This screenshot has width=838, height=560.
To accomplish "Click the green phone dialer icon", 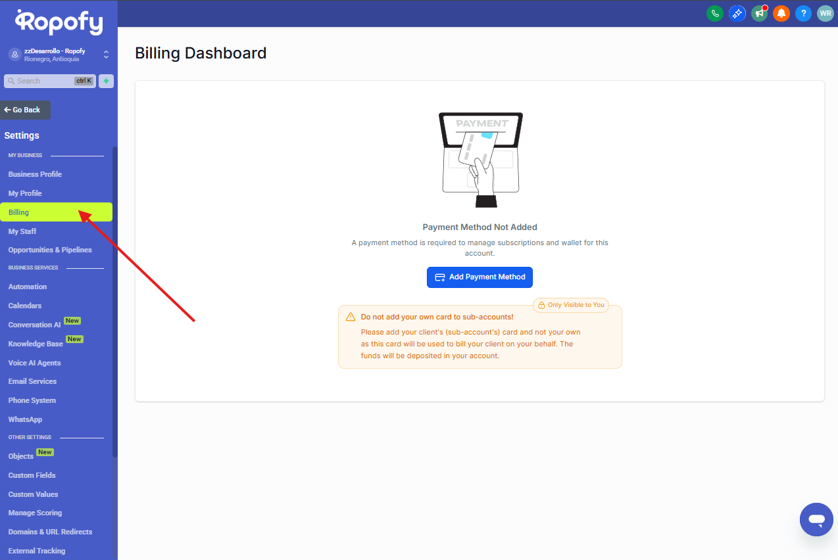I will (714, 13).
